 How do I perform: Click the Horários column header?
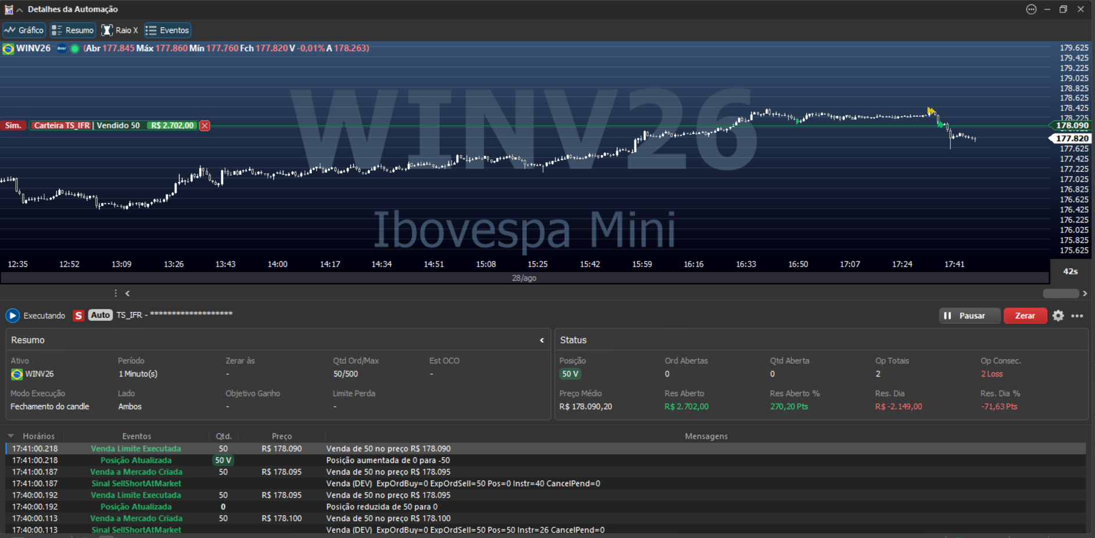click(38, 436)
